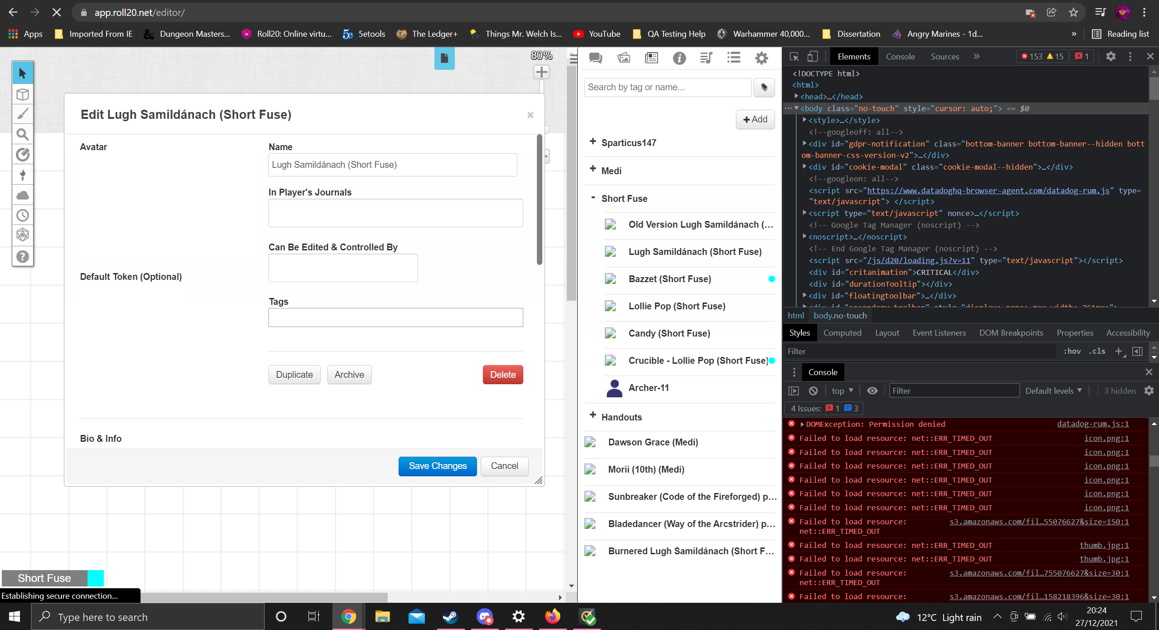Open the Turn Order clock tool
Viewport: 1159px width, 630px height.
coord(23,215)
